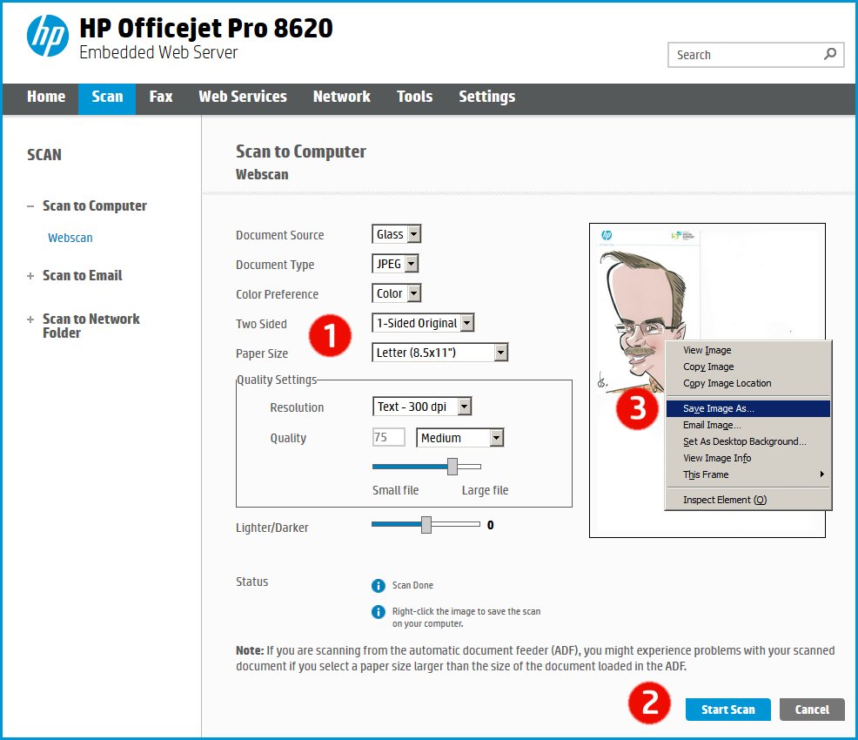The width and height of the screenshot is (858, 740).
Task: Choose Save Image As from context menu
Action: click(x=718, y=408)
